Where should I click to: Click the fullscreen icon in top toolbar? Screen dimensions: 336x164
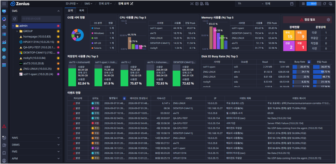(x=192, y=4)
